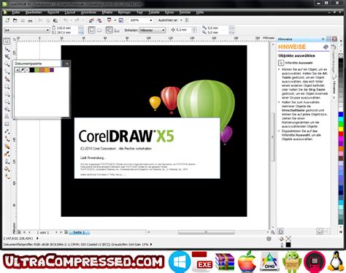346x273 pixels.
Task: Toggle the no-color box in Dokumentpalette
Action: pos(27,70)
